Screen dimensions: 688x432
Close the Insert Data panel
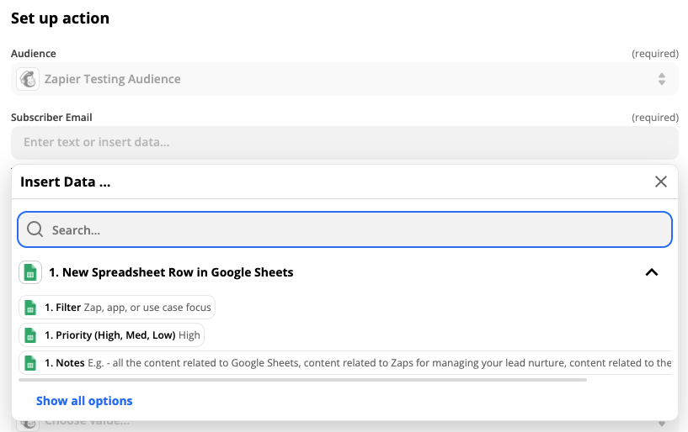[661, 182]
